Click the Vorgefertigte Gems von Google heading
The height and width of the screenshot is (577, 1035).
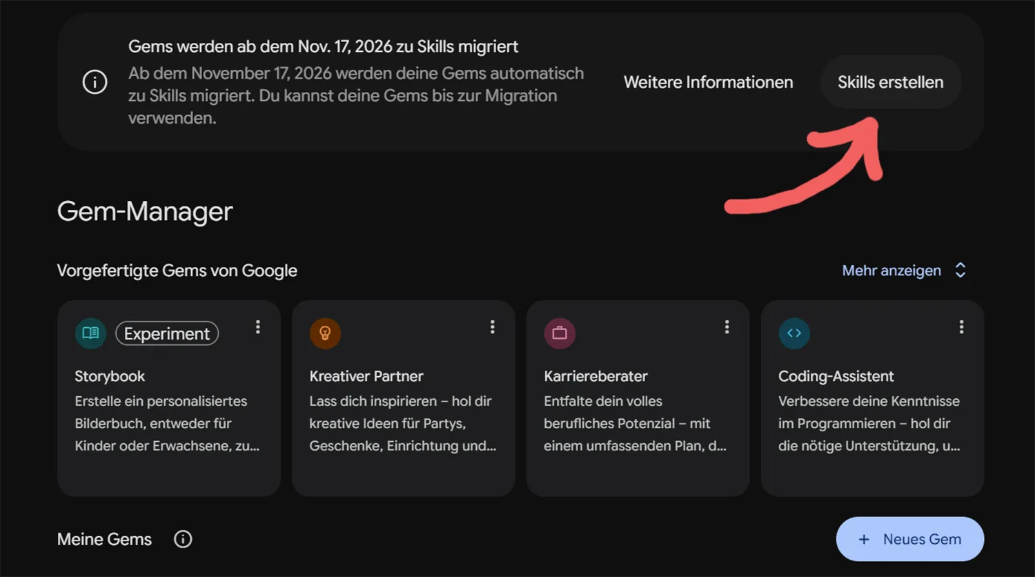[x=177, y=271]
